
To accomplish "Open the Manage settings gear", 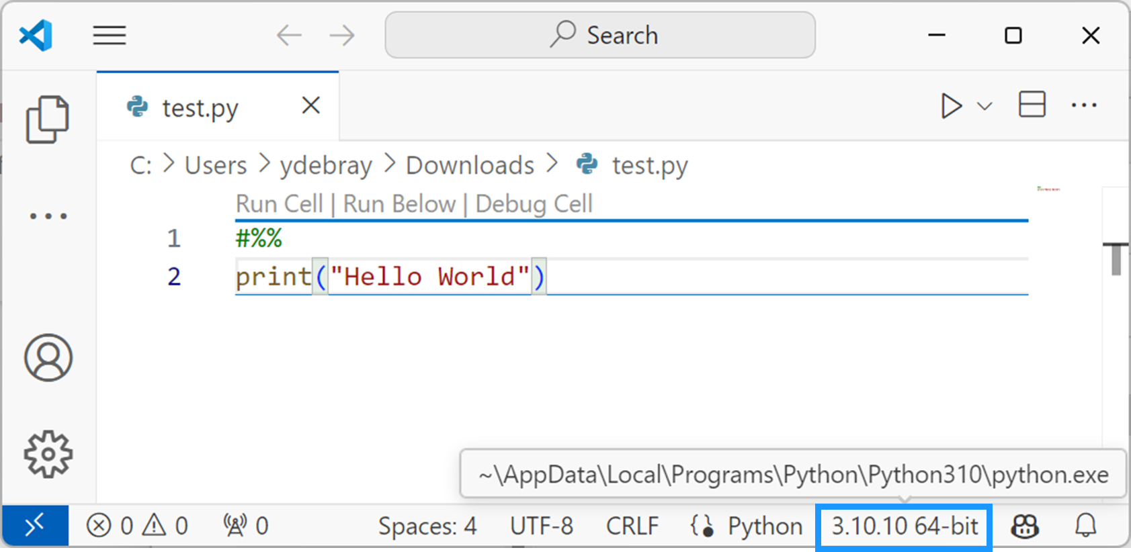I will [x=48, y=455].
